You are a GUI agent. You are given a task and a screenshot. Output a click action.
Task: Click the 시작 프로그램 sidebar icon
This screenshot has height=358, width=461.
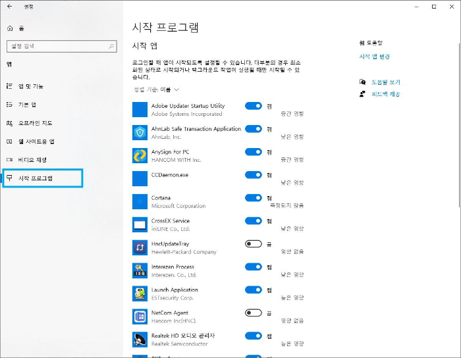point(9,178)
